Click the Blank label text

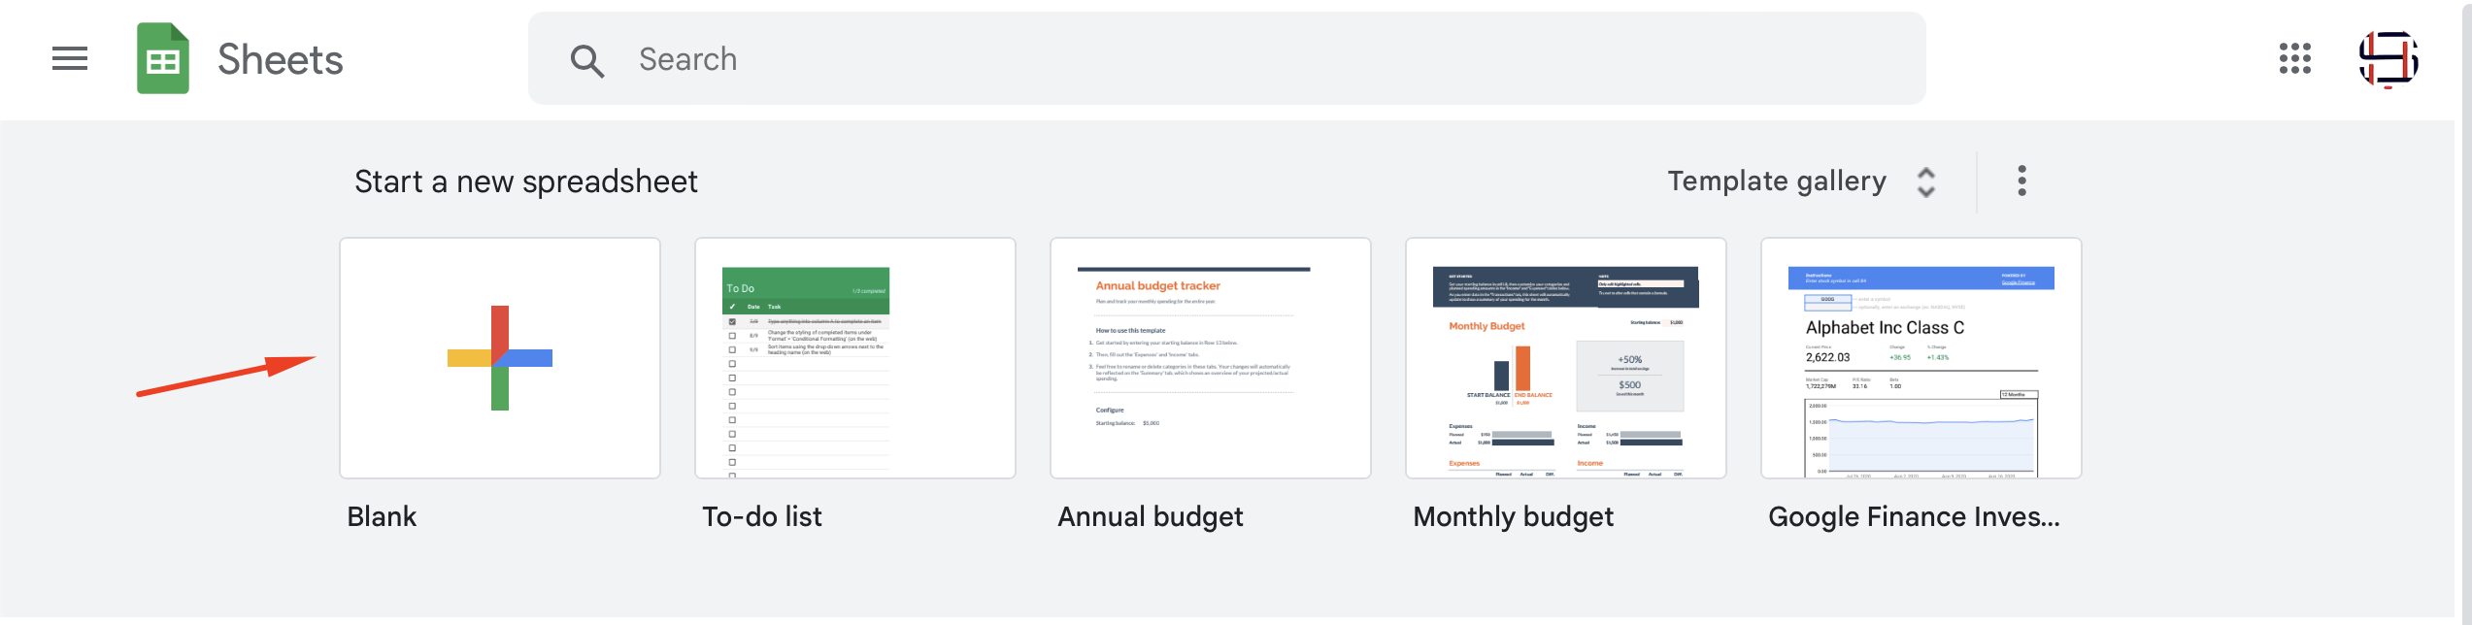pos(382,516)
